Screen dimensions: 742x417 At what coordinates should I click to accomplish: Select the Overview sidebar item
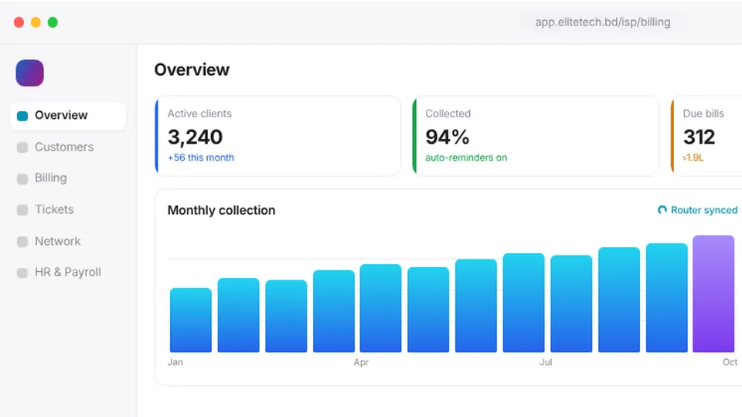click(68, 115)
